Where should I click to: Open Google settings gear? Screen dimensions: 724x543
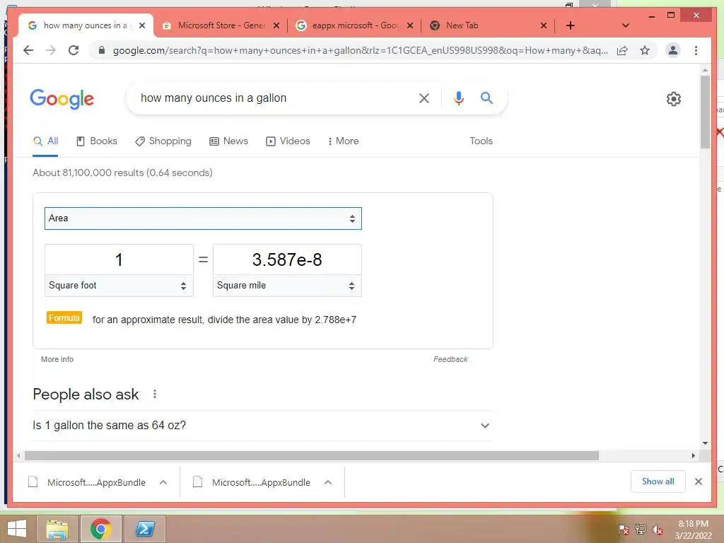[674, 98]
